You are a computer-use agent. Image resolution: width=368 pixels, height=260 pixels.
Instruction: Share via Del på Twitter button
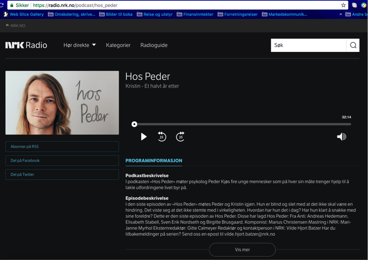(62, 175)
